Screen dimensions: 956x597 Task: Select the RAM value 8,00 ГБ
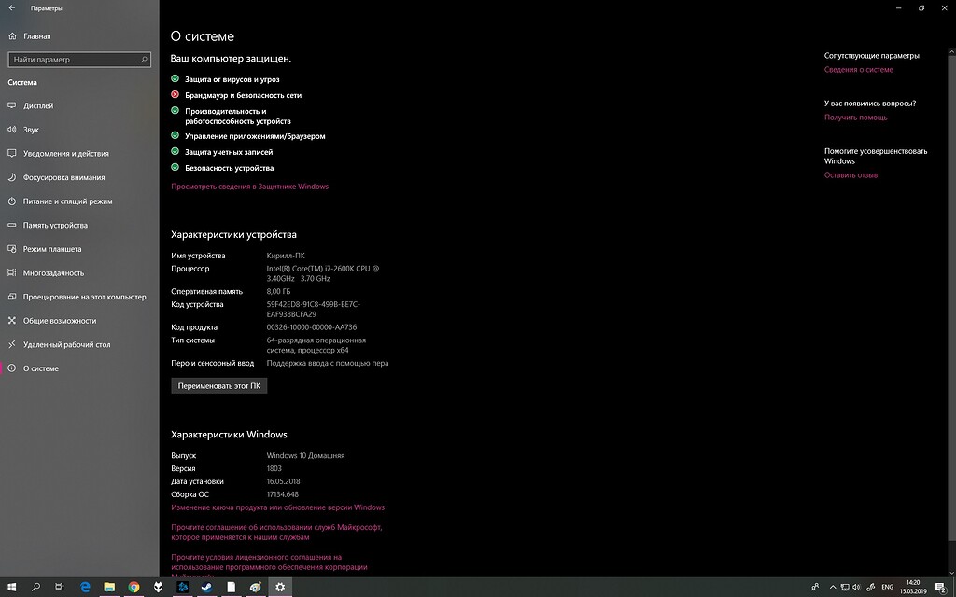(x=278, y=291)
